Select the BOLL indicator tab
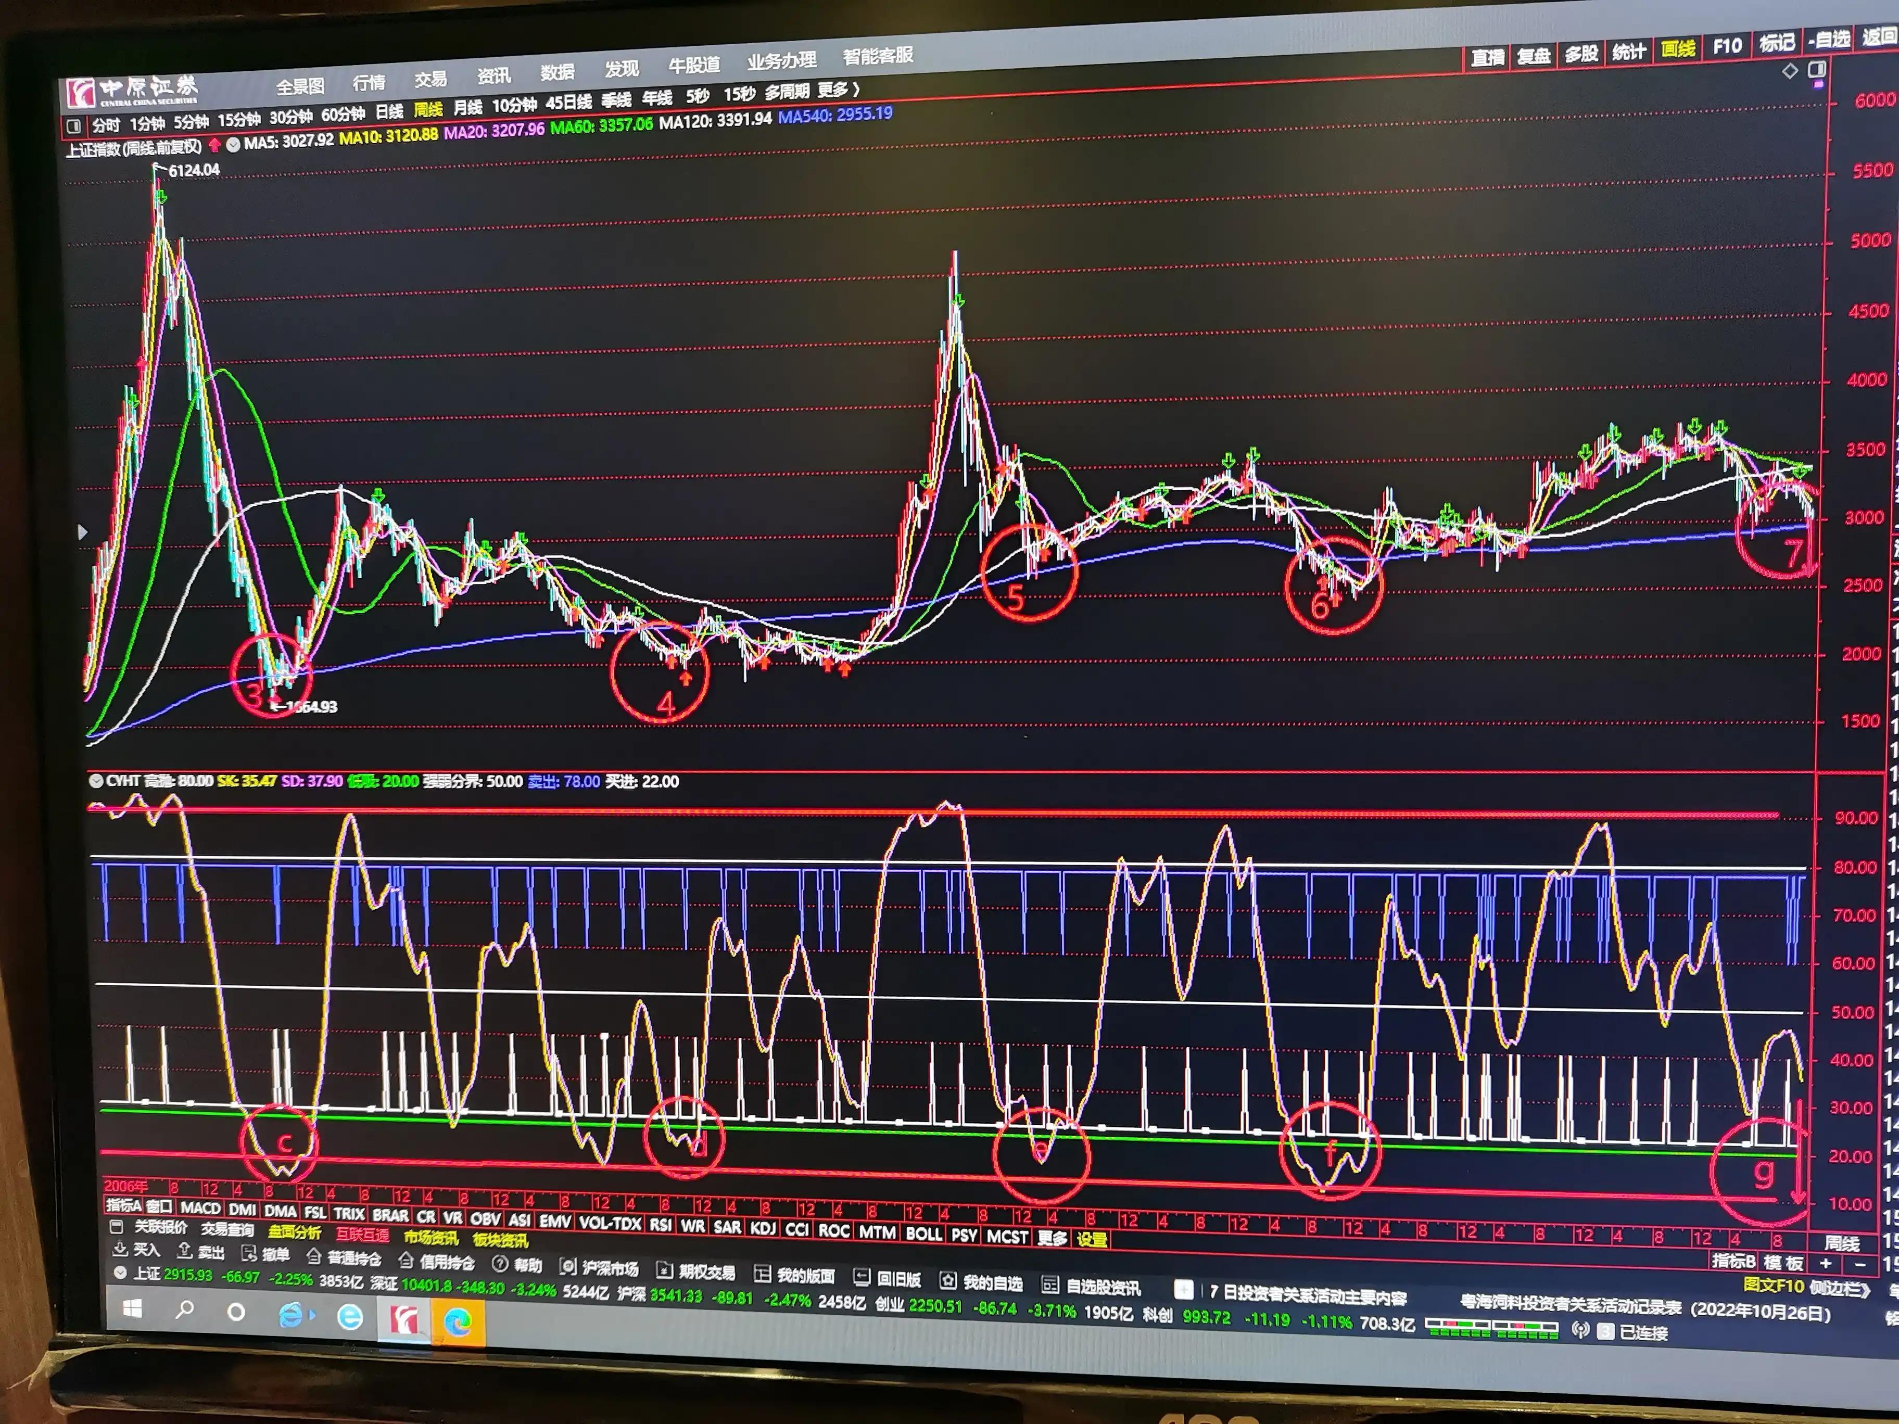This screenshot has width=1899, height=1424. pos(924,1234)
